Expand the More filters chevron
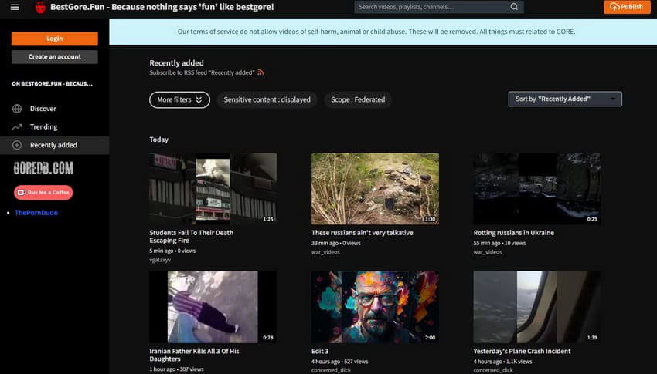The width and height of the screenshot is (657, 374). [x=199, y=99]
